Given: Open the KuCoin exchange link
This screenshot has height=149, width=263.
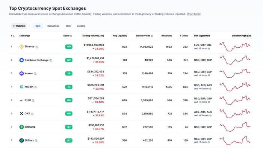Looking at the screenshot, I should point(29,87).
